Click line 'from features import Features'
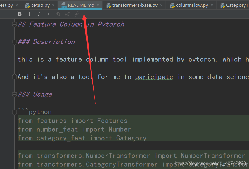 pos(72,121)
